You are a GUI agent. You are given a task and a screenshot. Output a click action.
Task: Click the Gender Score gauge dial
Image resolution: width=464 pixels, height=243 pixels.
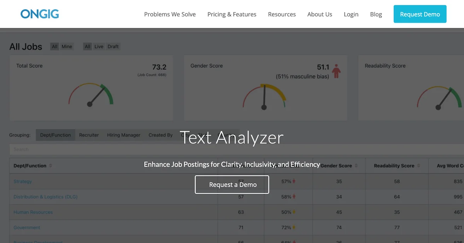(x=264, y=96)
